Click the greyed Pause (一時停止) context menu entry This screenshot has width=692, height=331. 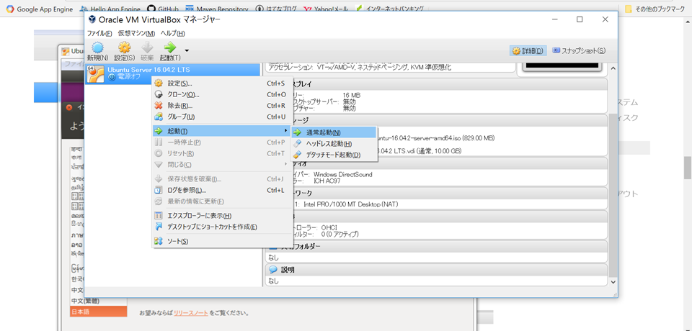(223, 142)
